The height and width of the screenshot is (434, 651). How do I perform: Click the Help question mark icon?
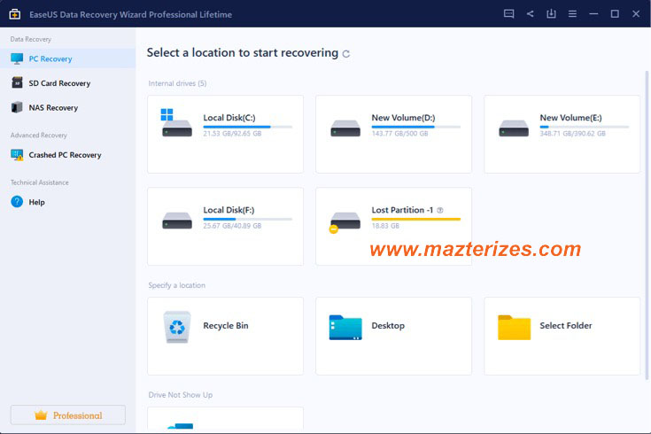tap(17, 202)
